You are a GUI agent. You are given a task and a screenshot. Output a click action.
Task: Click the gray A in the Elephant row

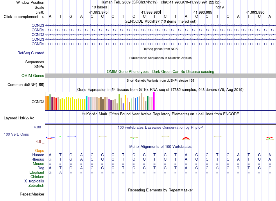(60, 173)
